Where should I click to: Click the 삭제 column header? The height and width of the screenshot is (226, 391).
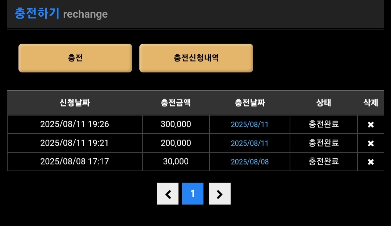click(371, 103)
